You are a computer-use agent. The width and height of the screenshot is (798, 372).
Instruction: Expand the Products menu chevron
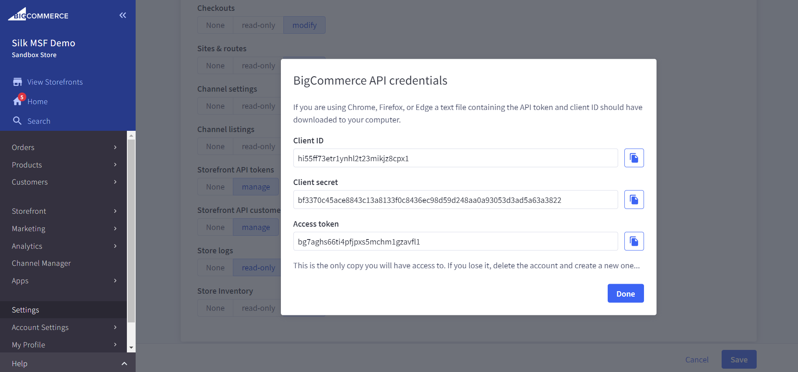pos(115,165)
